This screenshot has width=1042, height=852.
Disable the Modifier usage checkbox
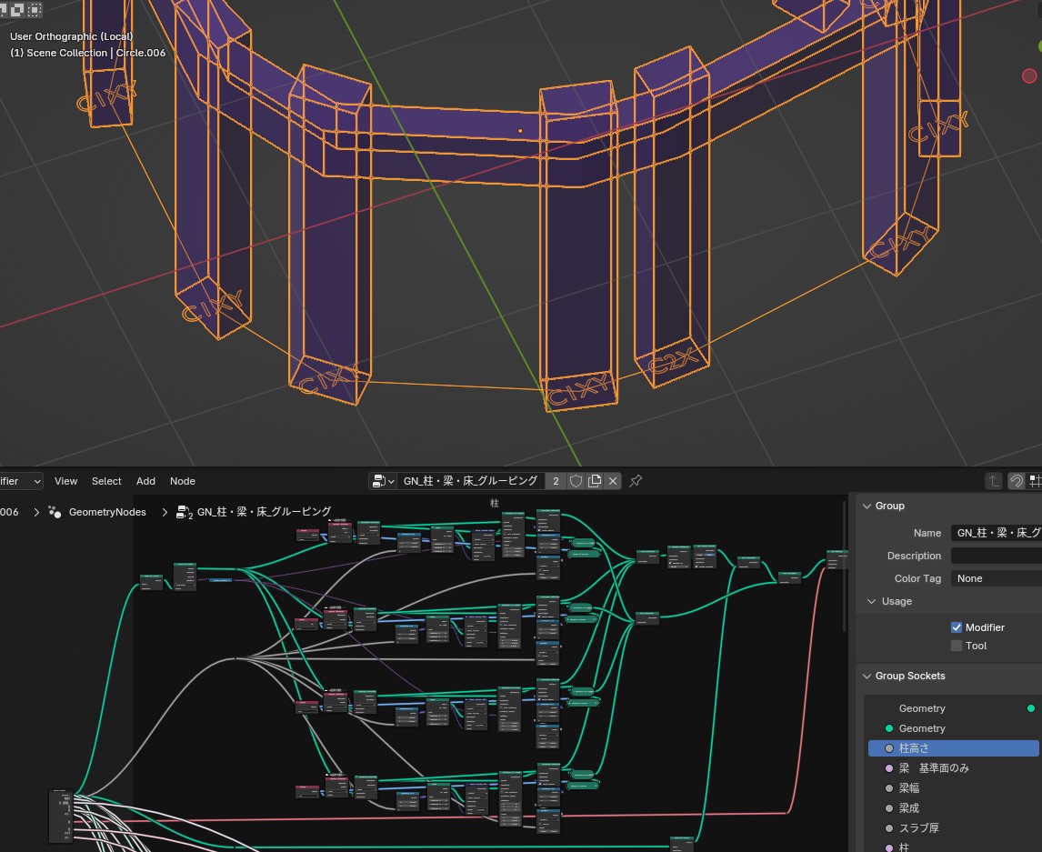click(x=957, y=627)
